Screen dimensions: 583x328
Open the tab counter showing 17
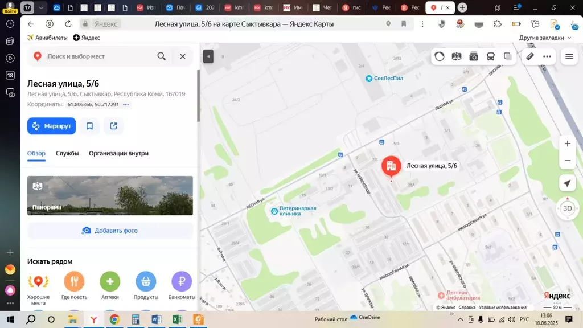28,7
